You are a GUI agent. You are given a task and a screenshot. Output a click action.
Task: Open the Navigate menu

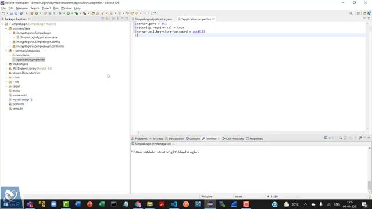(22, 8)
